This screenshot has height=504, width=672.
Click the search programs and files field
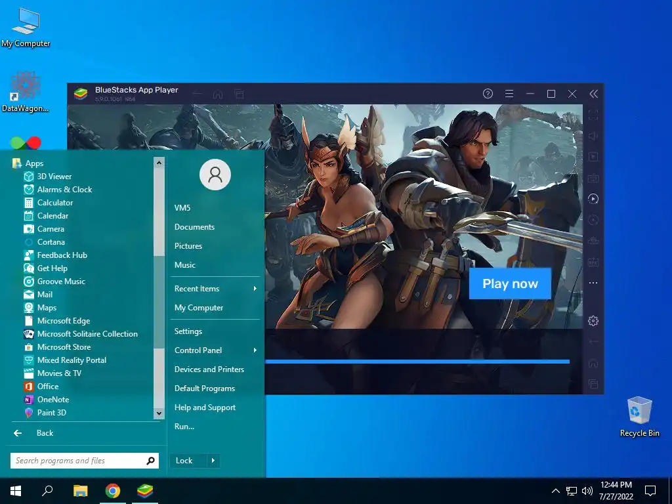point(85,461)
